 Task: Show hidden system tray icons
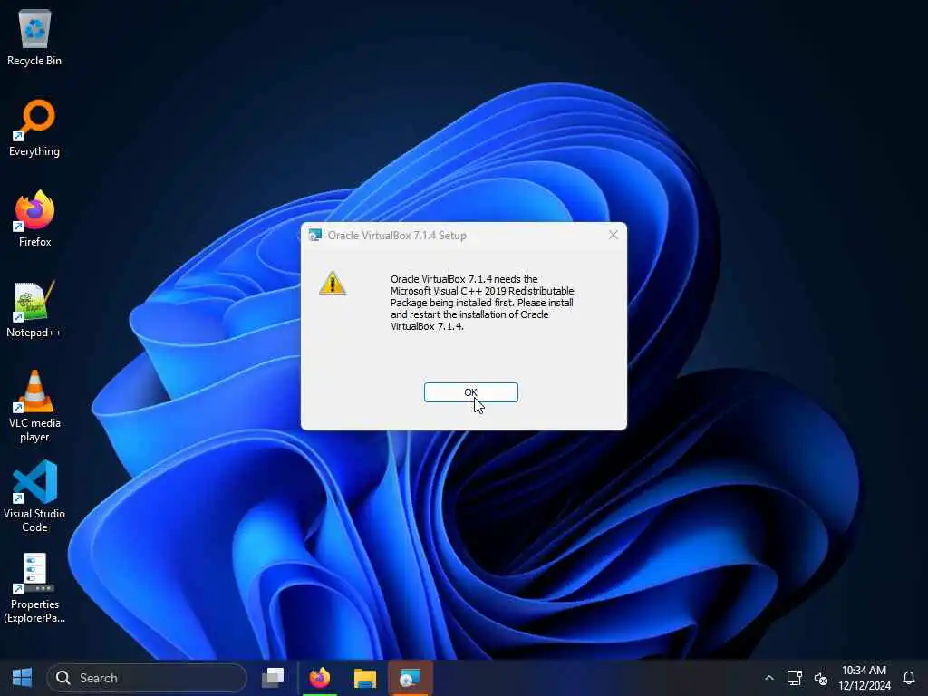point(768,678)
